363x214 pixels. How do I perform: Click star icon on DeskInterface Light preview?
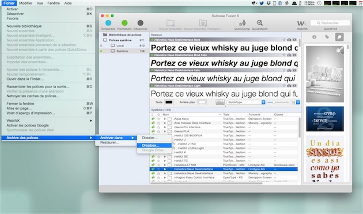point(284,86)
